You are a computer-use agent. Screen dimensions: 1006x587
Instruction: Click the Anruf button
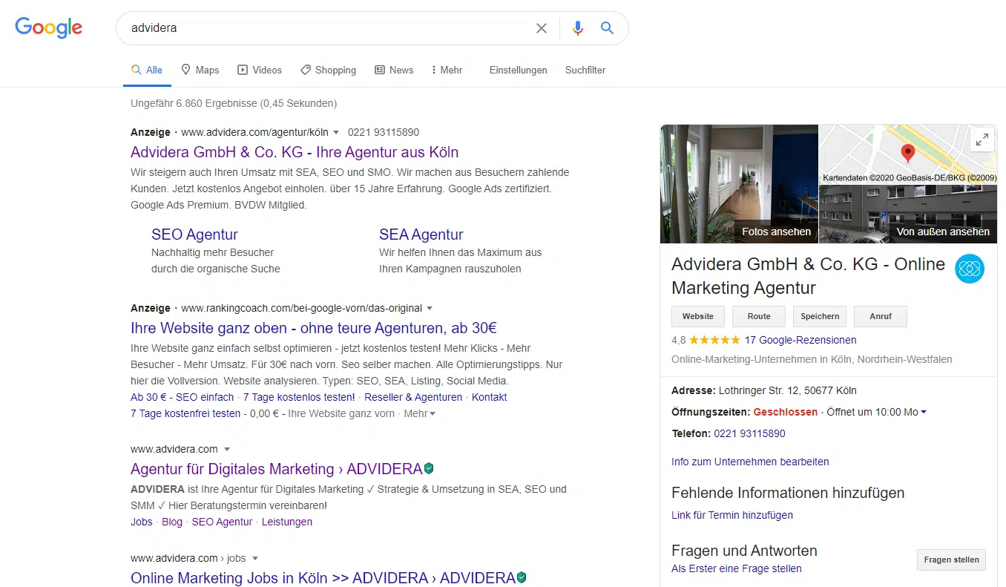[881, 316]
